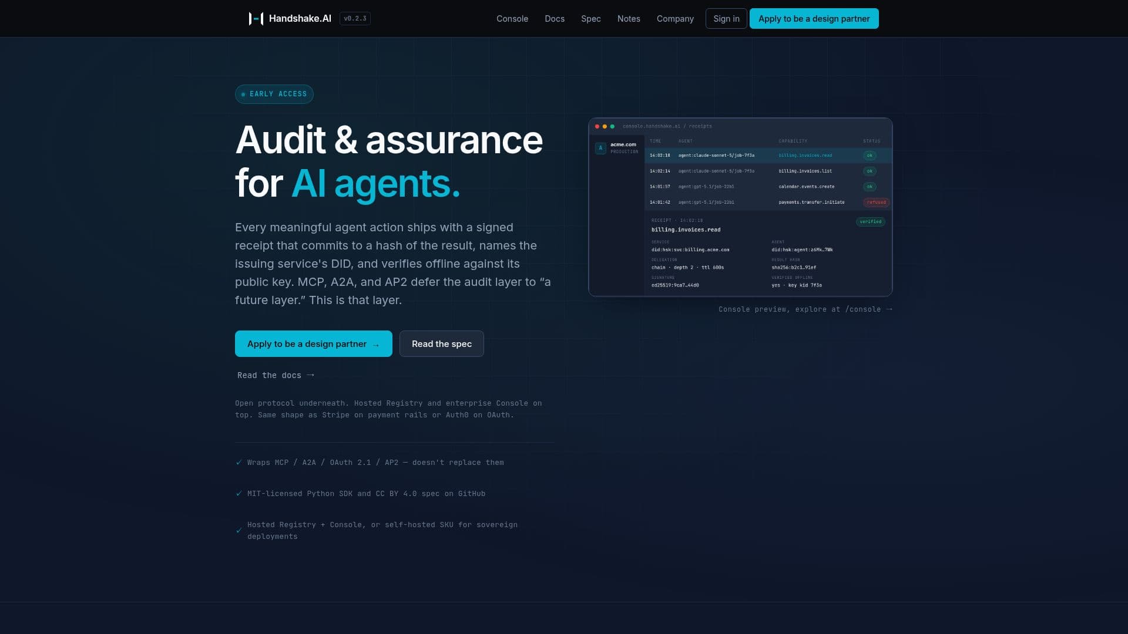The height and width of the screenshot is (634, 1128).
Task: Click the Sign in button
Action: coord(726,19)
